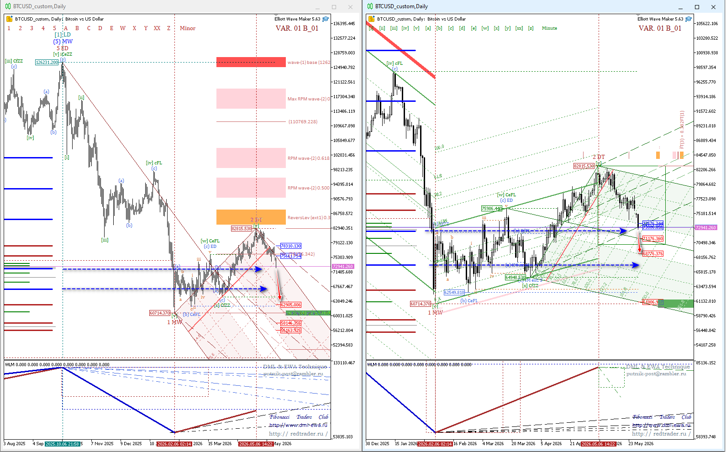Select wave label W in the Minor label row
This screenshot has height=452, width=726.
123,28
